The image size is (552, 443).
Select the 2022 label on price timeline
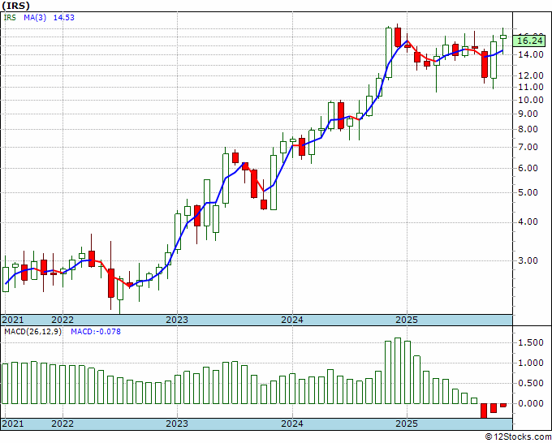(63, 320)
